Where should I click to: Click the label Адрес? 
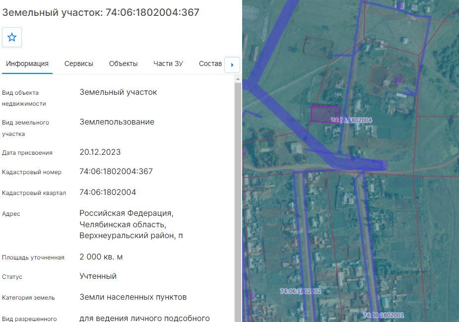11,214
